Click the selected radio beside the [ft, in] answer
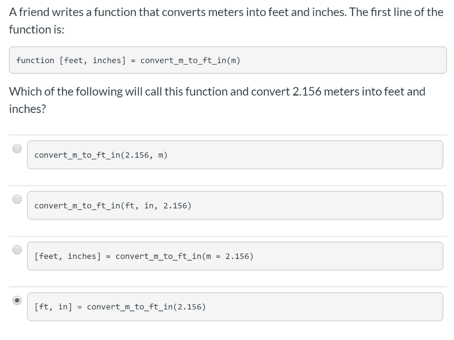This screenshot has height=340, width=454. (17, 301)
